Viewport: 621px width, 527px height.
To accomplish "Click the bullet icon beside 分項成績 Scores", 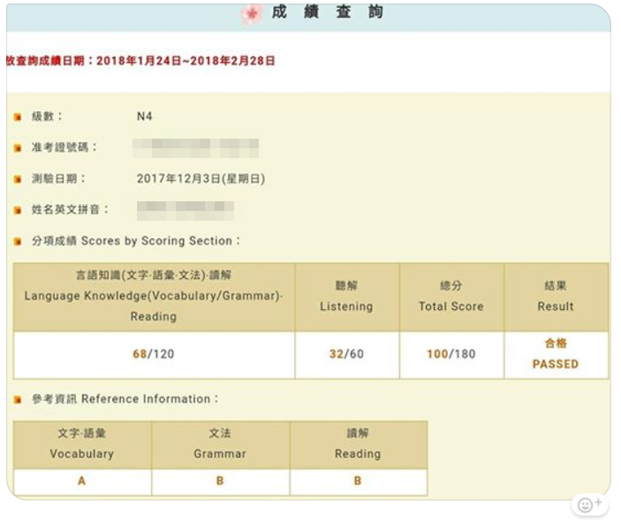I will pyautogui.click(x=18, y=241).
